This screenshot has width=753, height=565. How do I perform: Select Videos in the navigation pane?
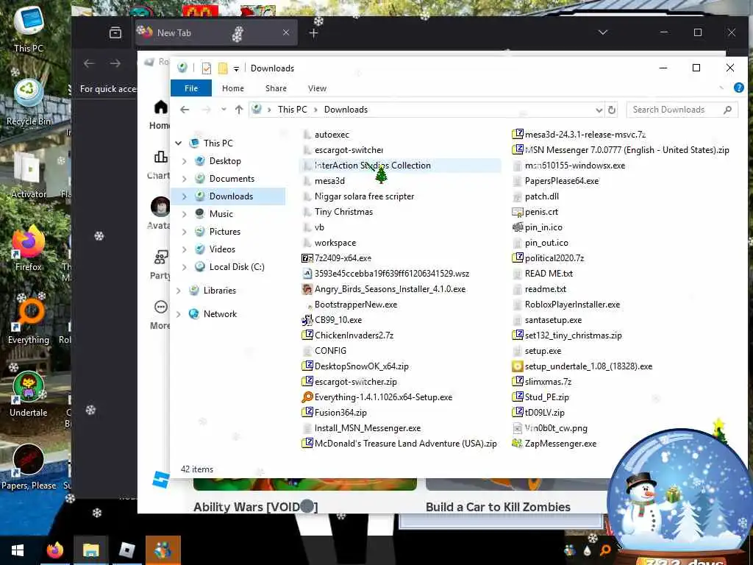(222, 249)
